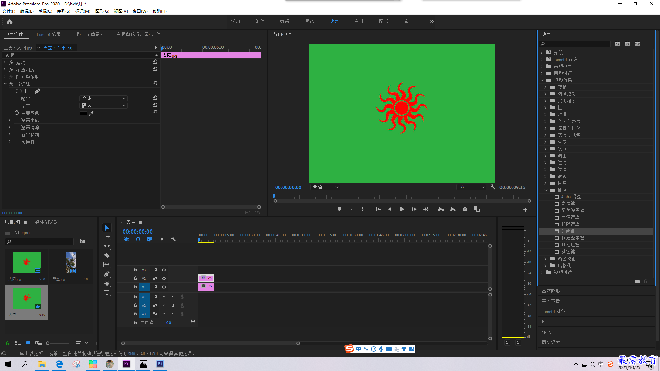Create ellipse mask for 超级键 effect

click(19, 91)
